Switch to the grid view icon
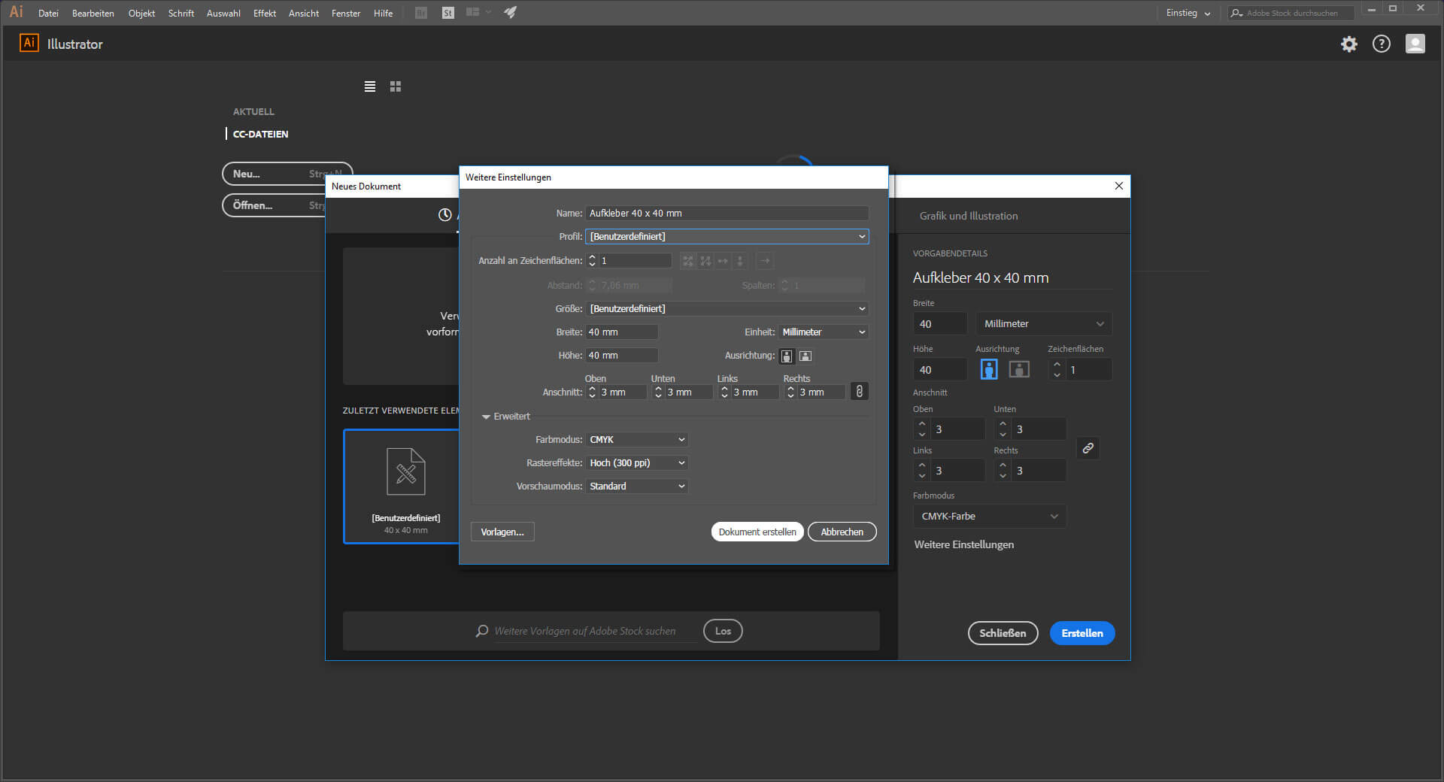The image size is (1444, 782). [x=396, y=86]
